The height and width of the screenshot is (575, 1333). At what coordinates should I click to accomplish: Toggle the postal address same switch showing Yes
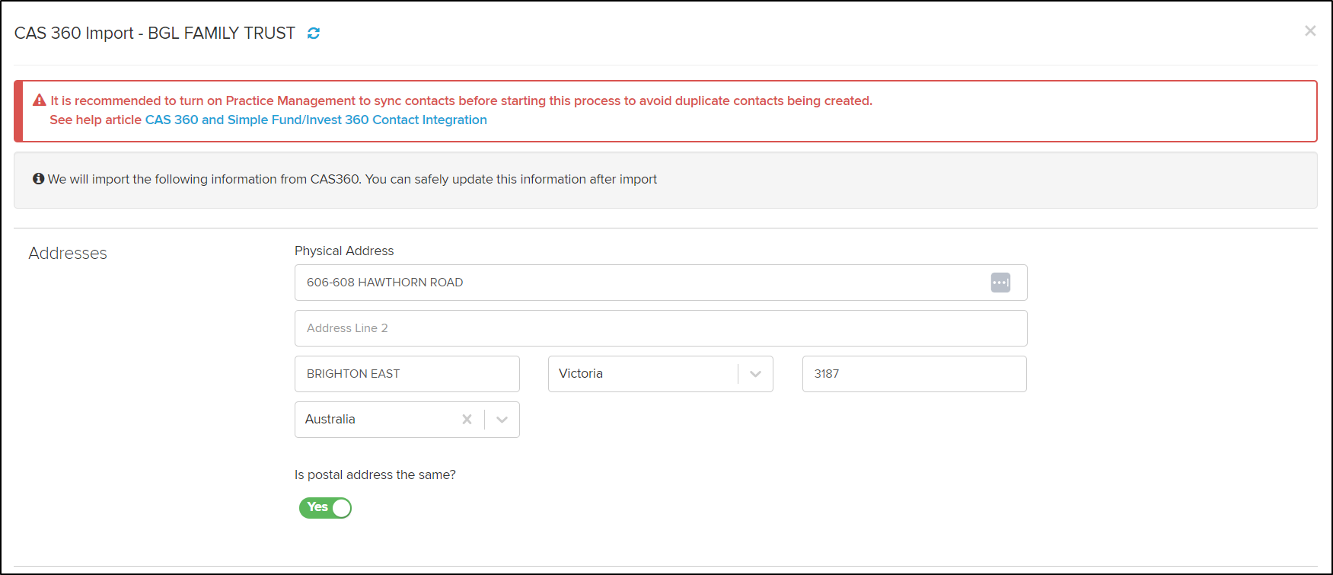(325, 508)
